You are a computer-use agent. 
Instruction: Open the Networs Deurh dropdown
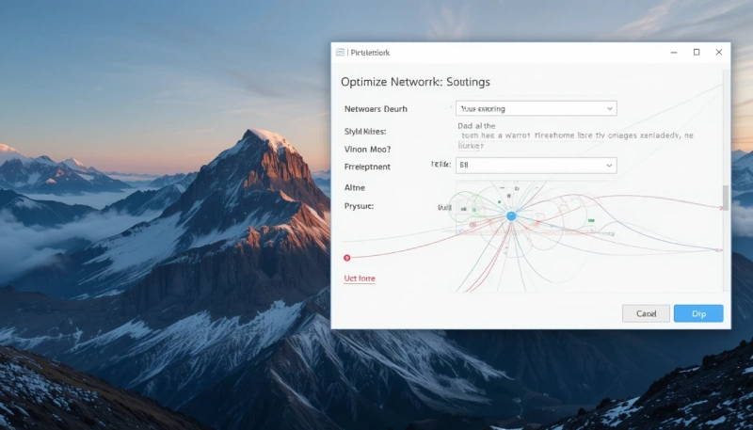[x=536, y=108]
